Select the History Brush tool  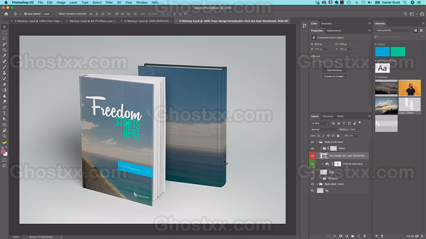pyautogui.click(x=4, y=79)
